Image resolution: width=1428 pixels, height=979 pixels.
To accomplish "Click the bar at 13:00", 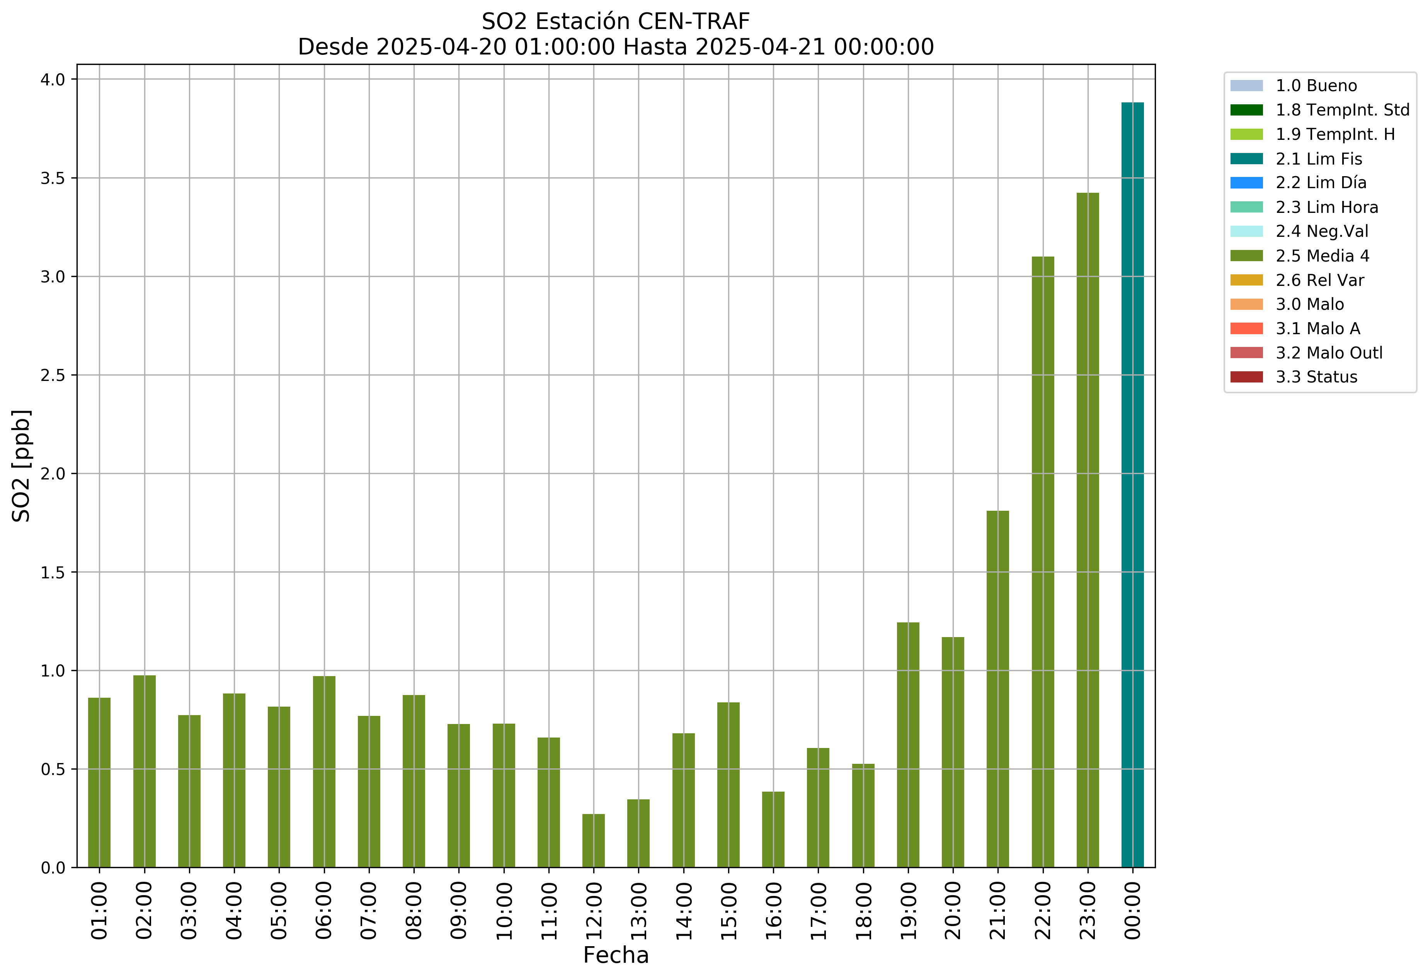I will [638, 833].
